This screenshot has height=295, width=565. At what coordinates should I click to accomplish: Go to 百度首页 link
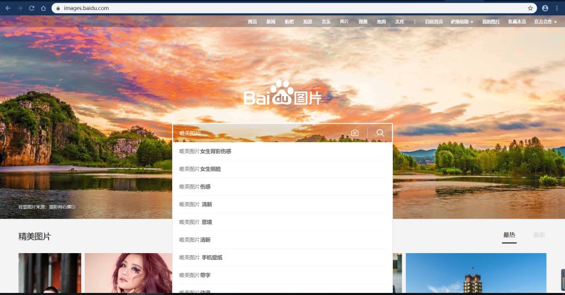coord(434,21)
